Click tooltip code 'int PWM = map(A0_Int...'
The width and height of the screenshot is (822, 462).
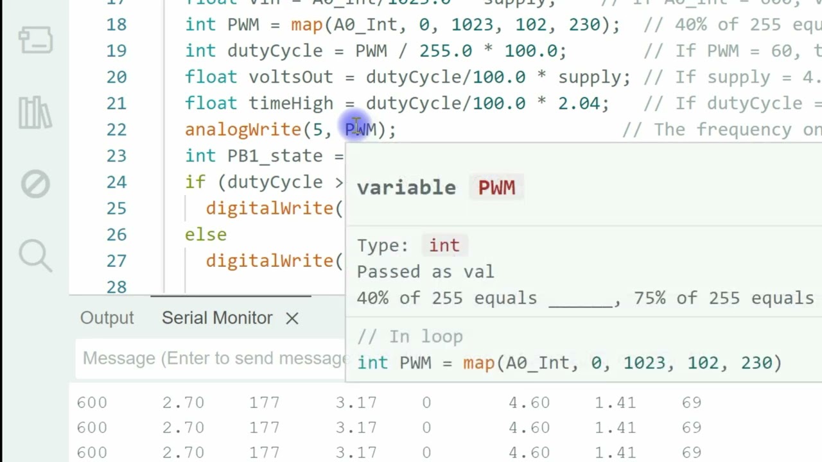tap(570, 363)
